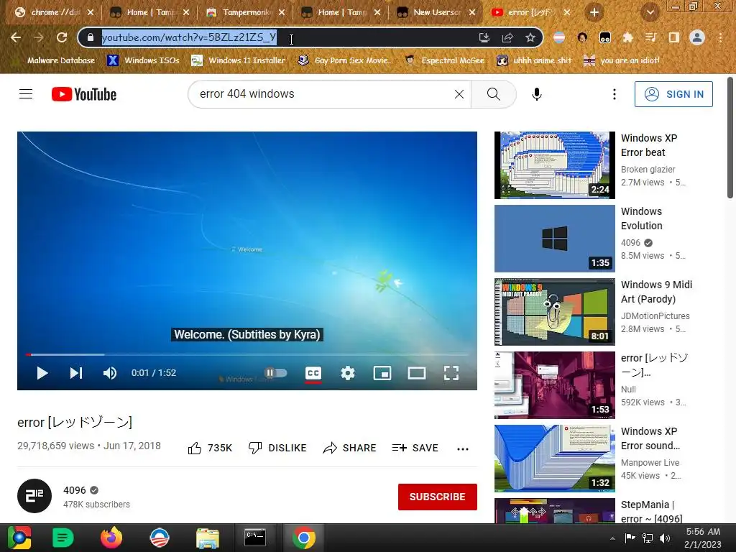
Task: Toggle the autoplay switch
Action: [275, 373]
